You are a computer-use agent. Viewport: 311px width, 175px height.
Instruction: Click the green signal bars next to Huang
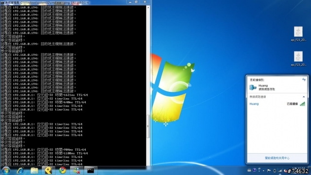point(302,104)
